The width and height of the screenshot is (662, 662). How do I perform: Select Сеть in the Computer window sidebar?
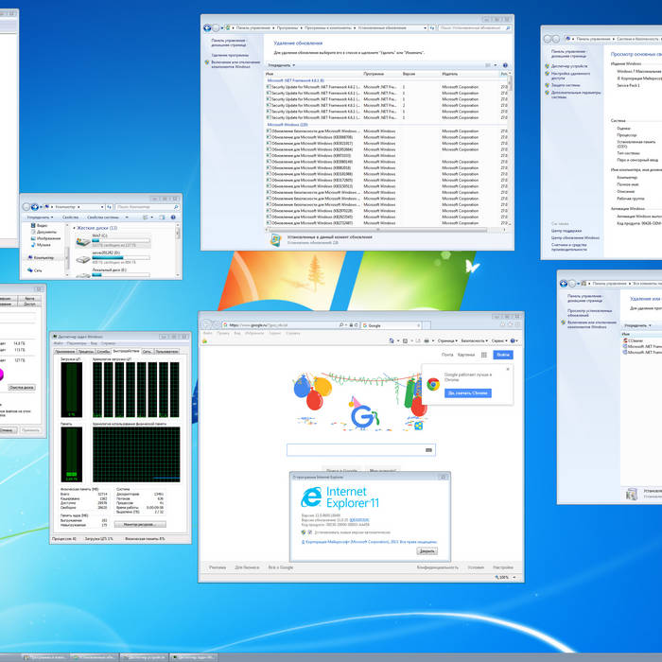(x=35, y=270)
